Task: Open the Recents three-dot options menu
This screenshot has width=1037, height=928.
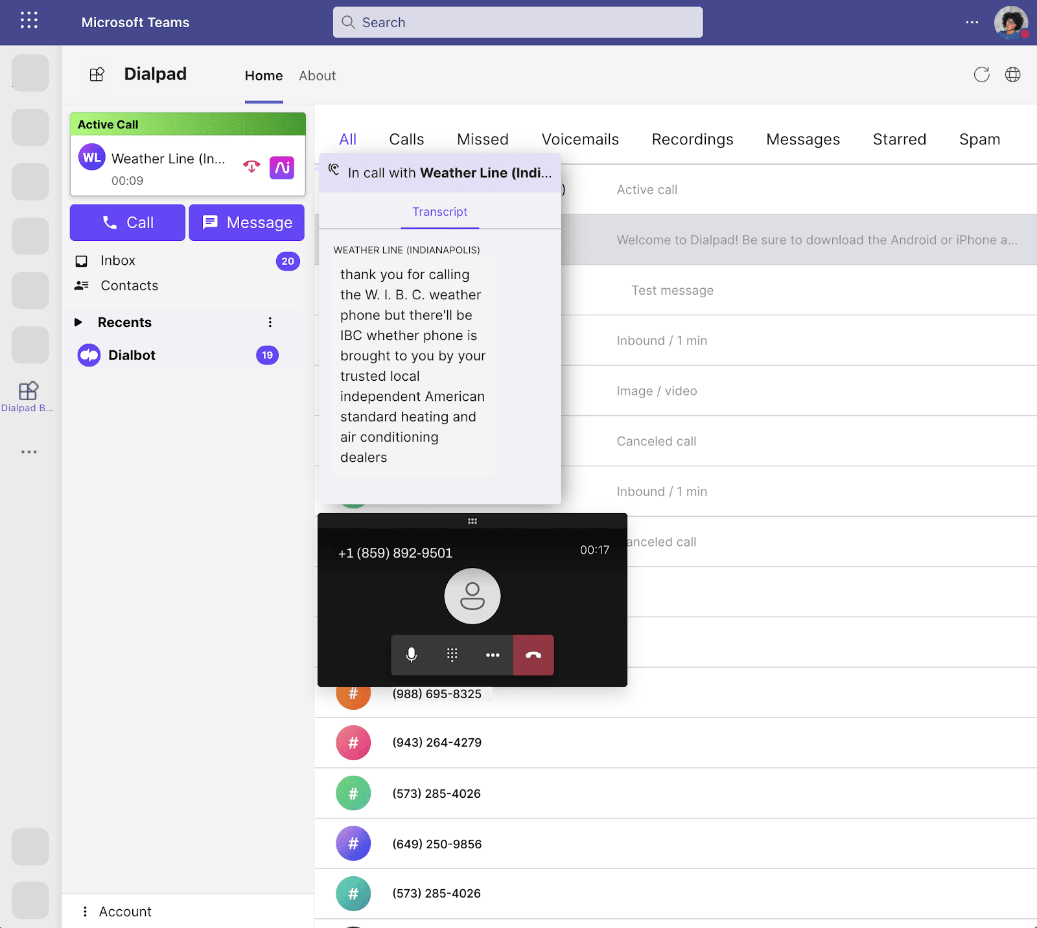Action: click(270, 322)
